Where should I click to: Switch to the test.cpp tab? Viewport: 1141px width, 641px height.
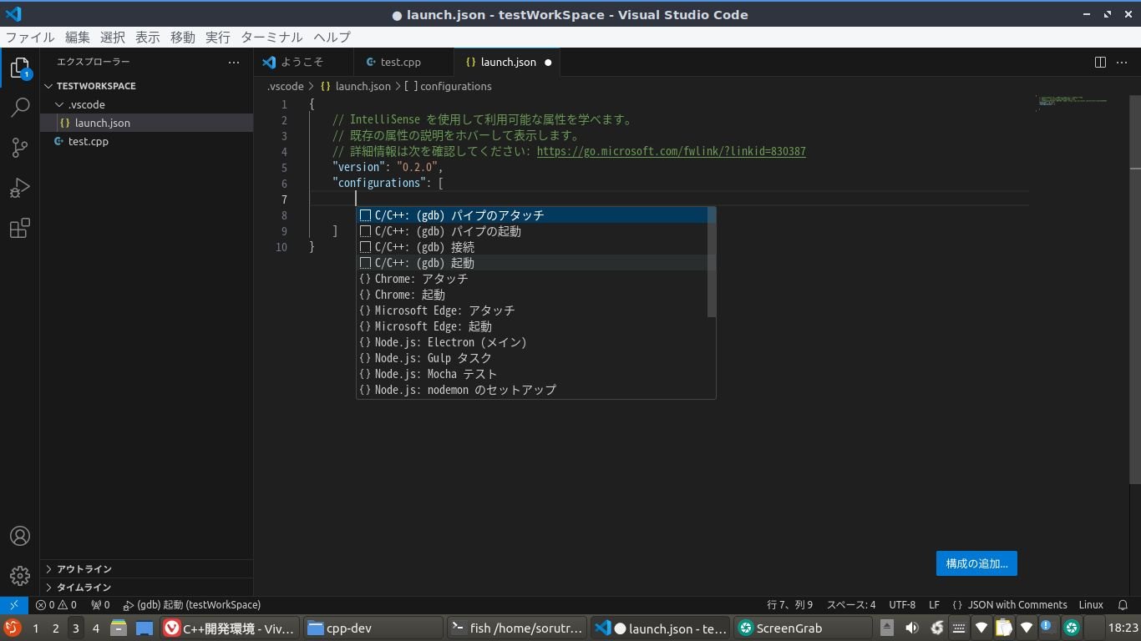(403, 62)
